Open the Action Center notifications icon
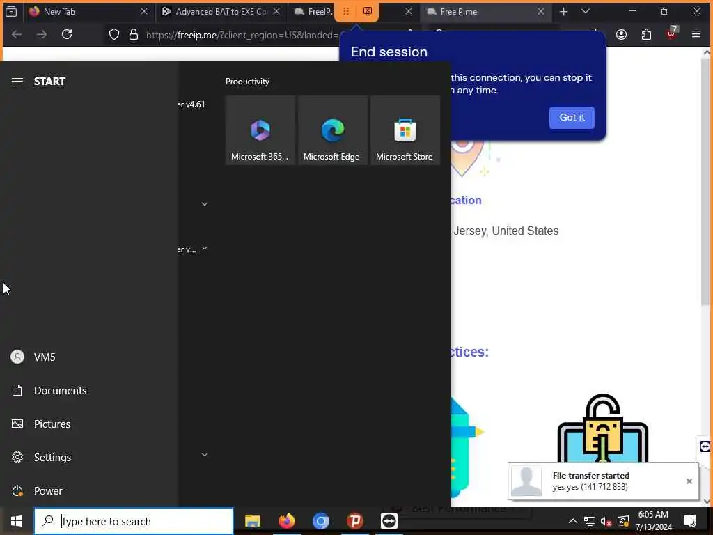Image resolution: width=713 pixels, height=535 pixels. coord(690,521)
